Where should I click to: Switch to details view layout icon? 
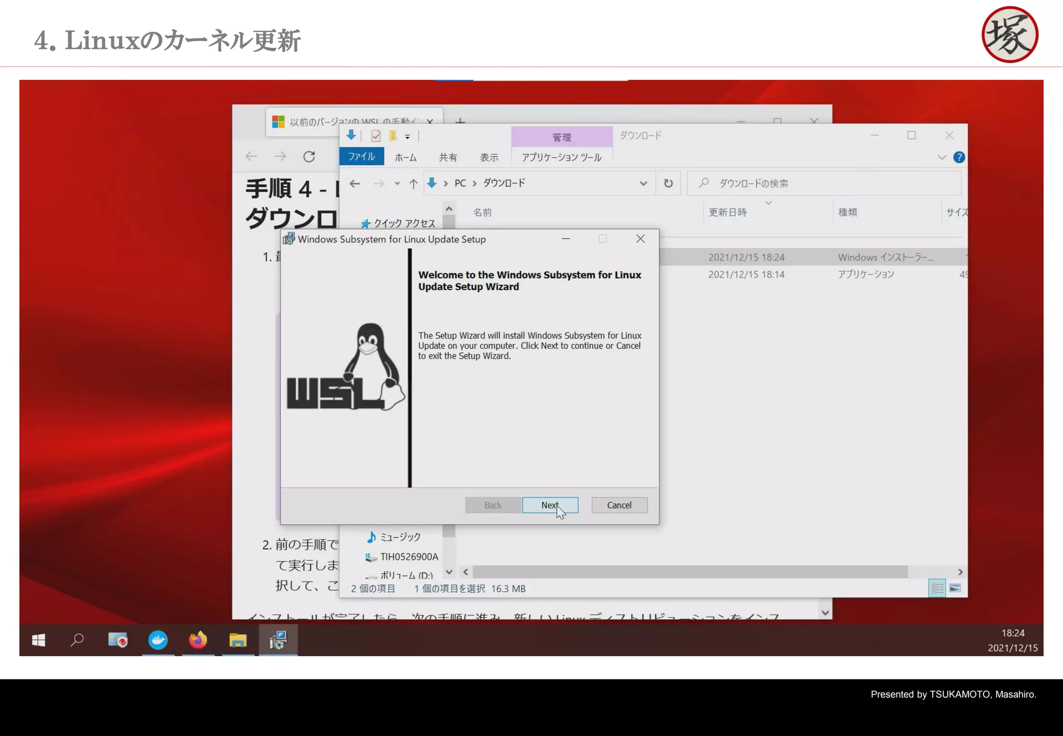coord(937,589)
